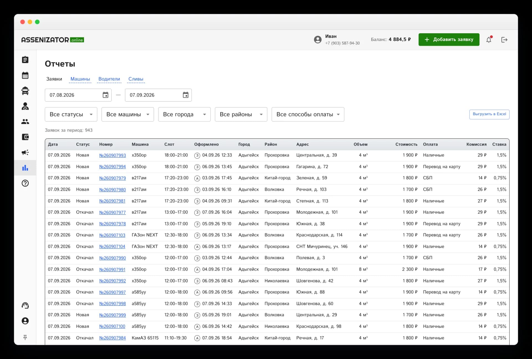This screenshot has height=359, width=532.
Task: Expand the Все города dropdown
Action: click(x=184, y=114)
